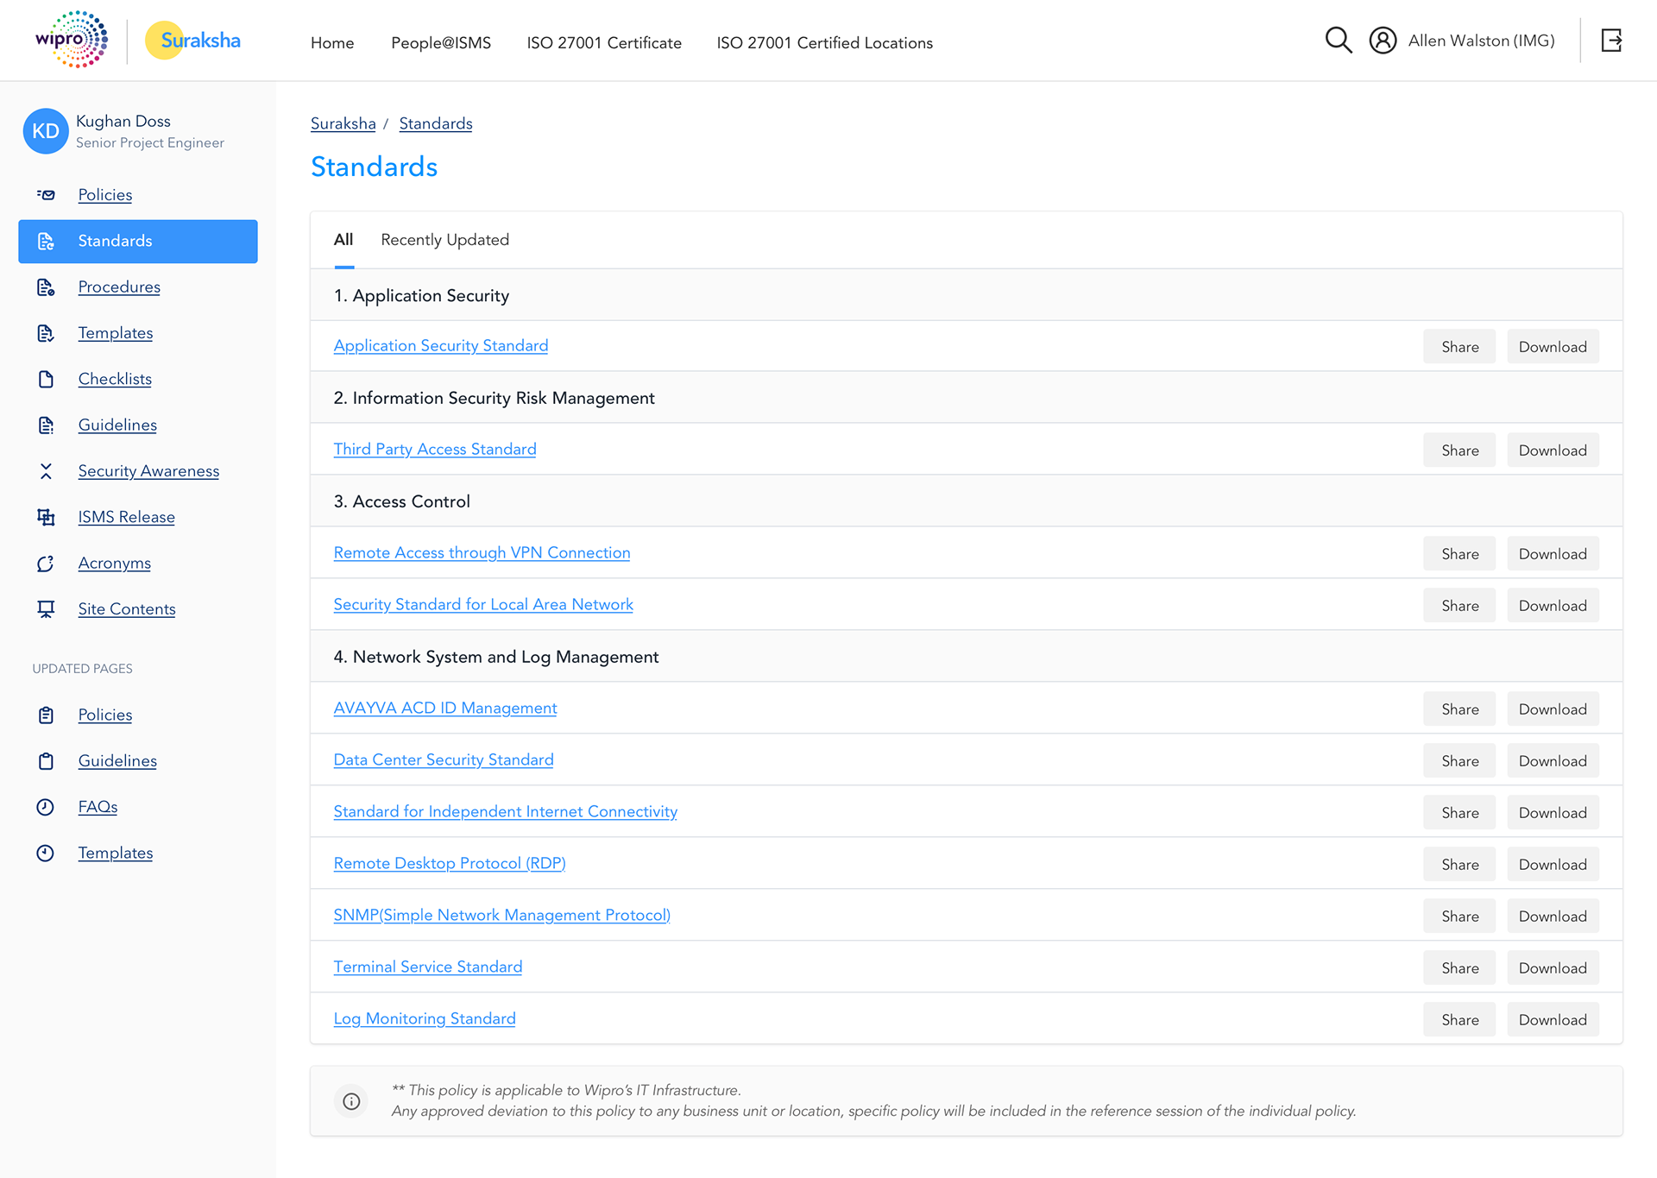Share the Third Party Access Standard

tap(1459, 450)
